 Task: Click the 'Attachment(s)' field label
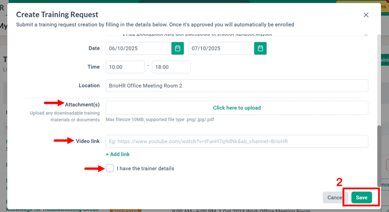pos(82,105)
